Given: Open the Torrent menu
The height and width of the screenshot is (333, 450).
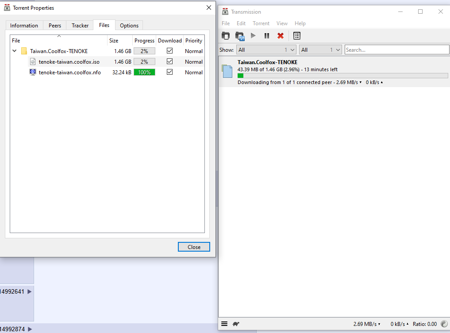Looking at the screenshot, I should pyautogui.click(x=261, y=23).
